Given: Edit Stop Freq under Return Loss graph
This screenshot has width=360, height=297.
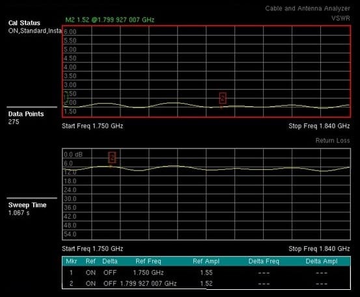Looking at the screenshot, I should (x=319, y=249).
